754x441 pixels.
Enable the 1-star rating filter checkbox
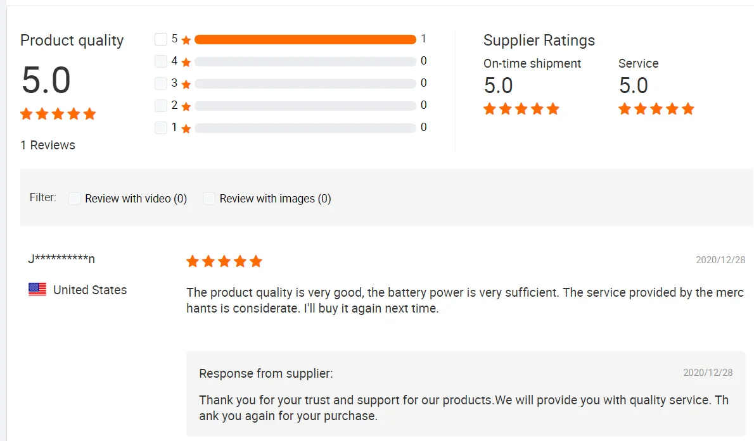161,128
